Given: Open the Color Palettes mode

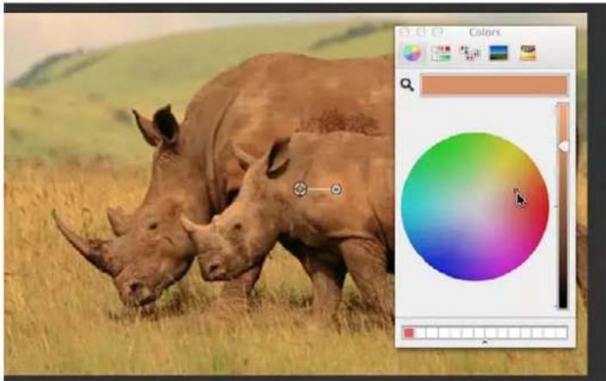Looking at the screenshot, I should (x=470, y=52).
